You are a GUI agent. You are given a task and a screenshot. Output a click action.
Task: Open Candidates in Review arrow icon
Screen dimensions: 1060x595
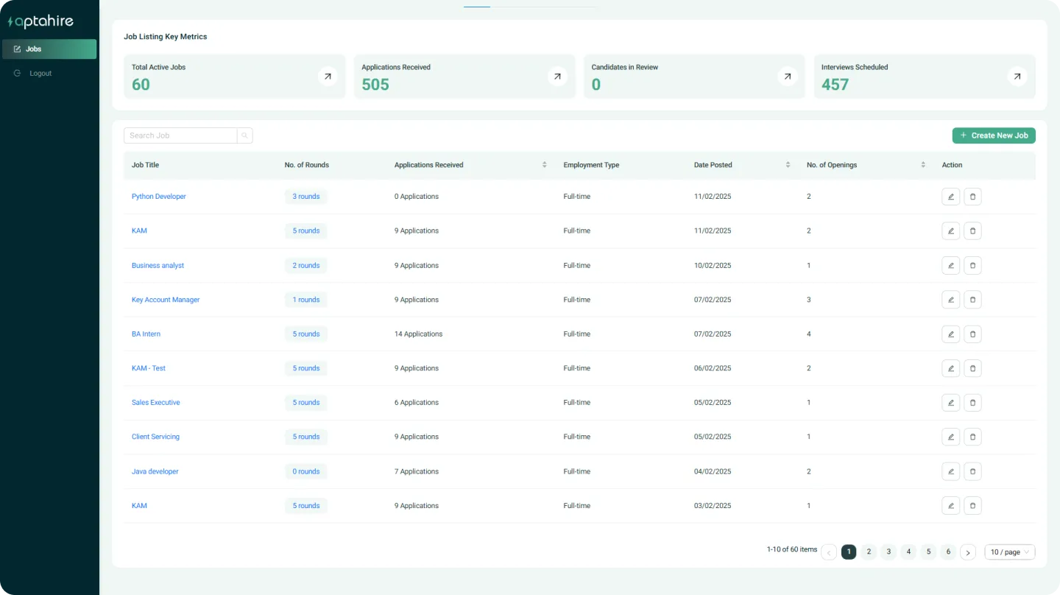coord(788,76)
